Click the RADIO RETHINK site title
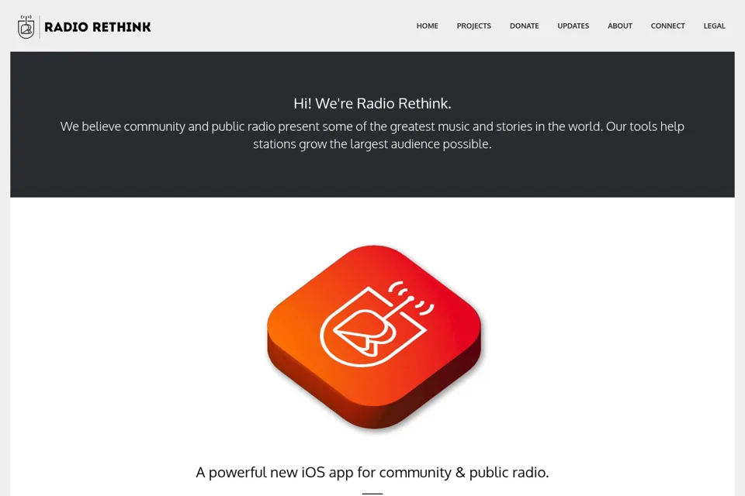 click(98, 27)
